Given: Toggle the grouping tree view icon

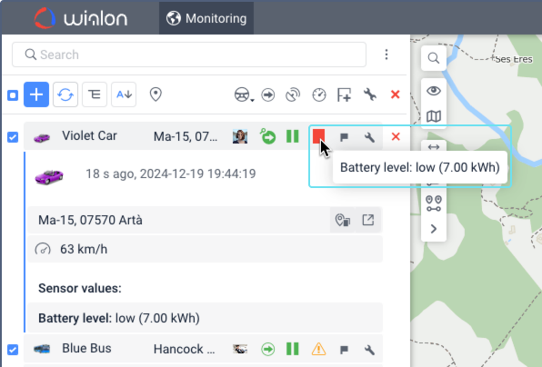Looking at the screenshot, I should (x=95, y=94).
